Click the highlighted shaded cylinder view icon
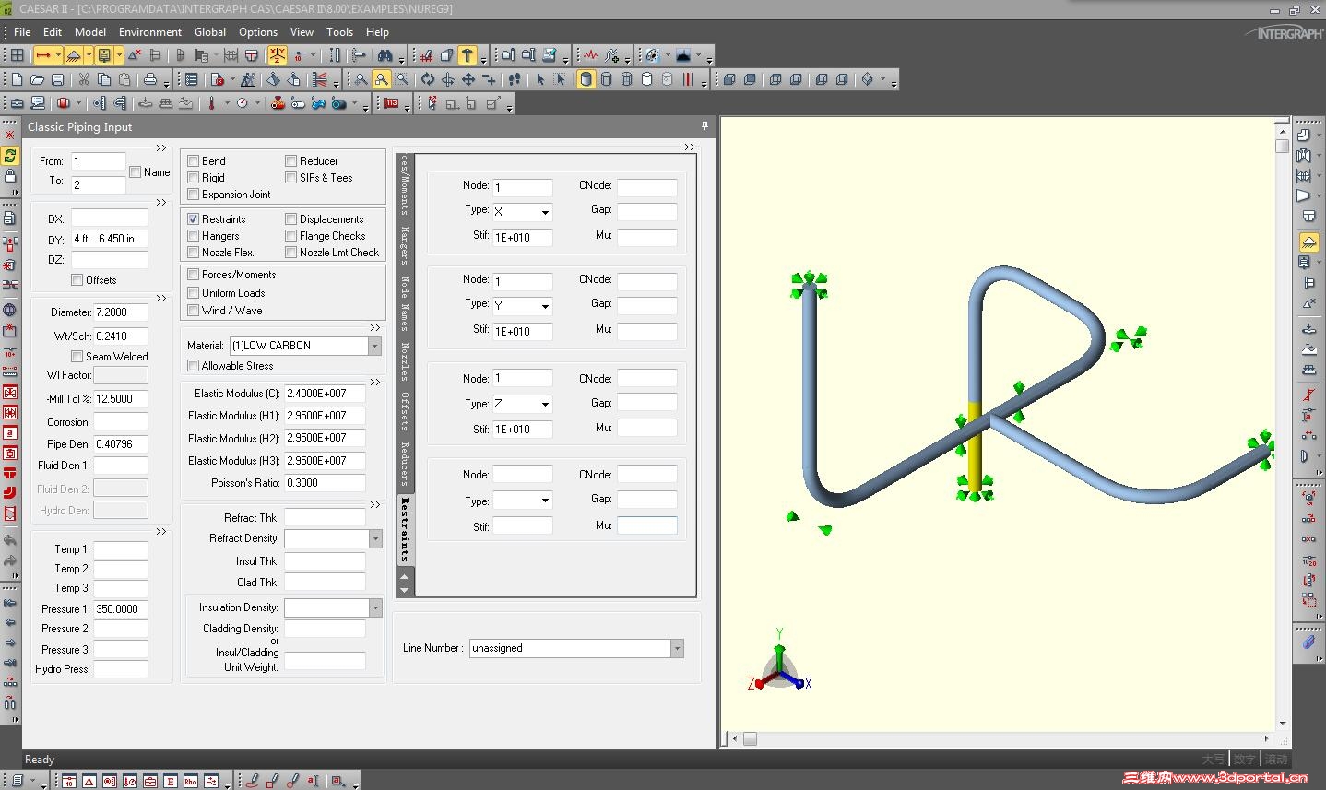1326x790 pixels. click(586, 80)
